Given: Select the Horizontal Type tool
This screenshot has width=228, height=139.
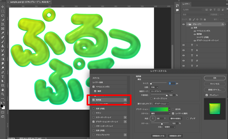Looking at the screenshot, I should [x=3, y=77].
